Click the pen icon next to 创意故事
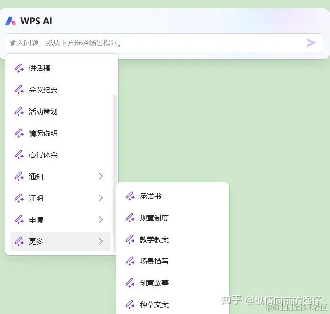330x314 pixels. point(130,283)
